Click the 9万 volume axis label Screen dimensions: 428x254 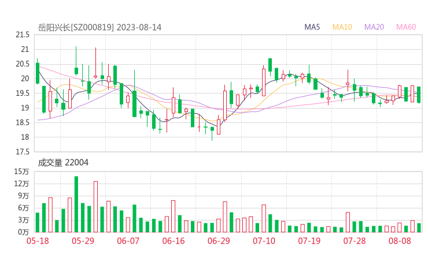[24, 196]
